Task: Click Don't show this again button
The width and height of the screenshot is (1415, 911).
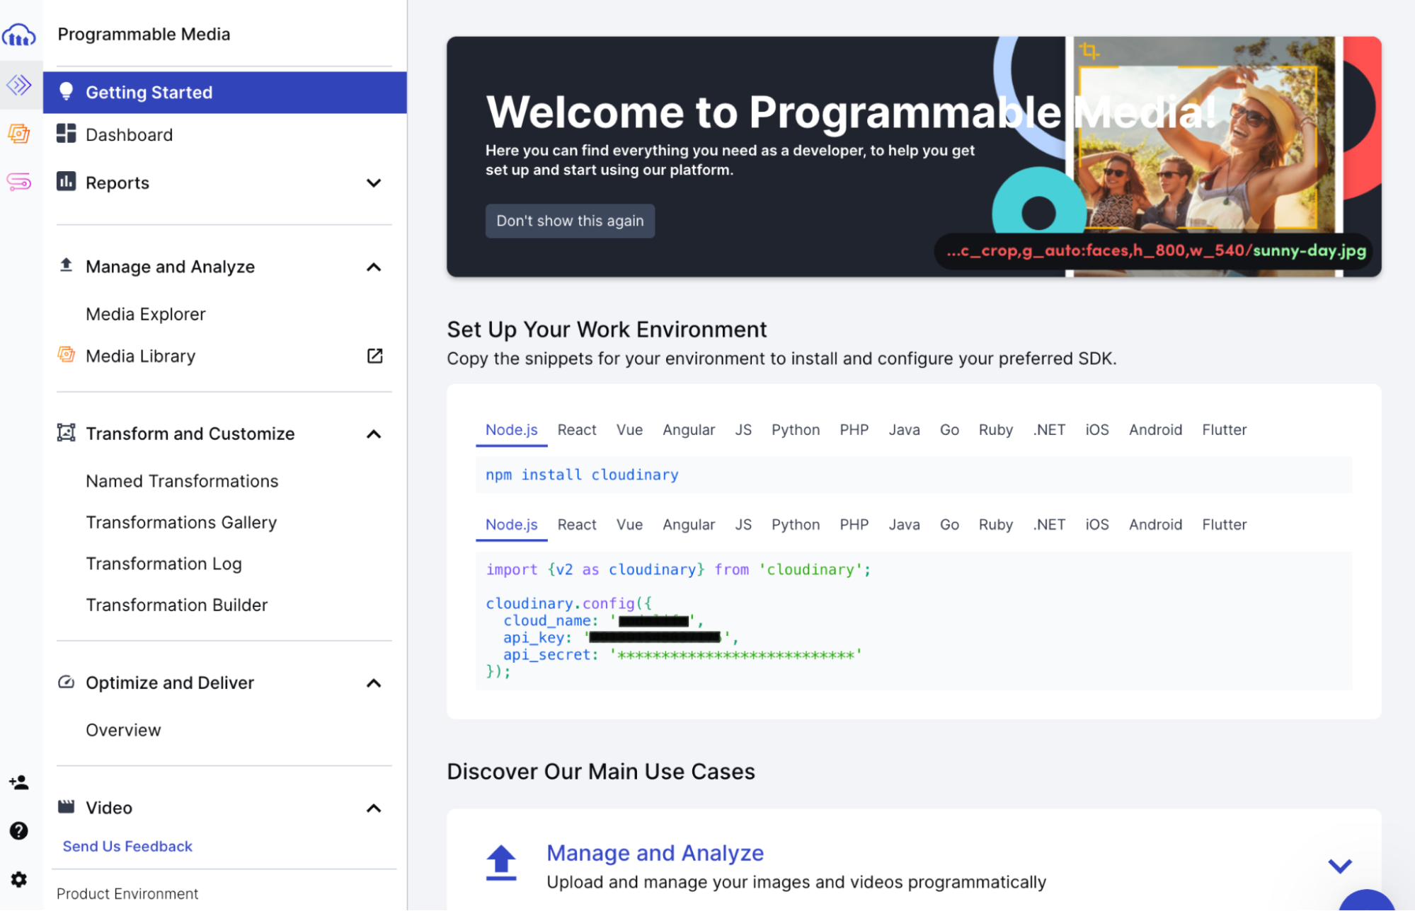Action: [570, 221]
